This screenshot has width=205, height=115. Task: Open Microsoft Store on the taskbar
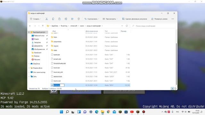[x=126, y=112]
